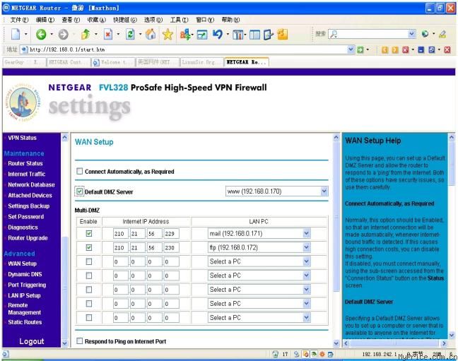Click the first octet field showing 210 in row one
This screenshot has width=458, height=361.
click(x=121, y=233)
